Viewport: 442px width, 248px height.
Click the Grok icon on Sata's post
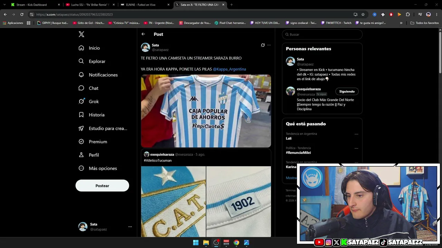tap(263, 45)
